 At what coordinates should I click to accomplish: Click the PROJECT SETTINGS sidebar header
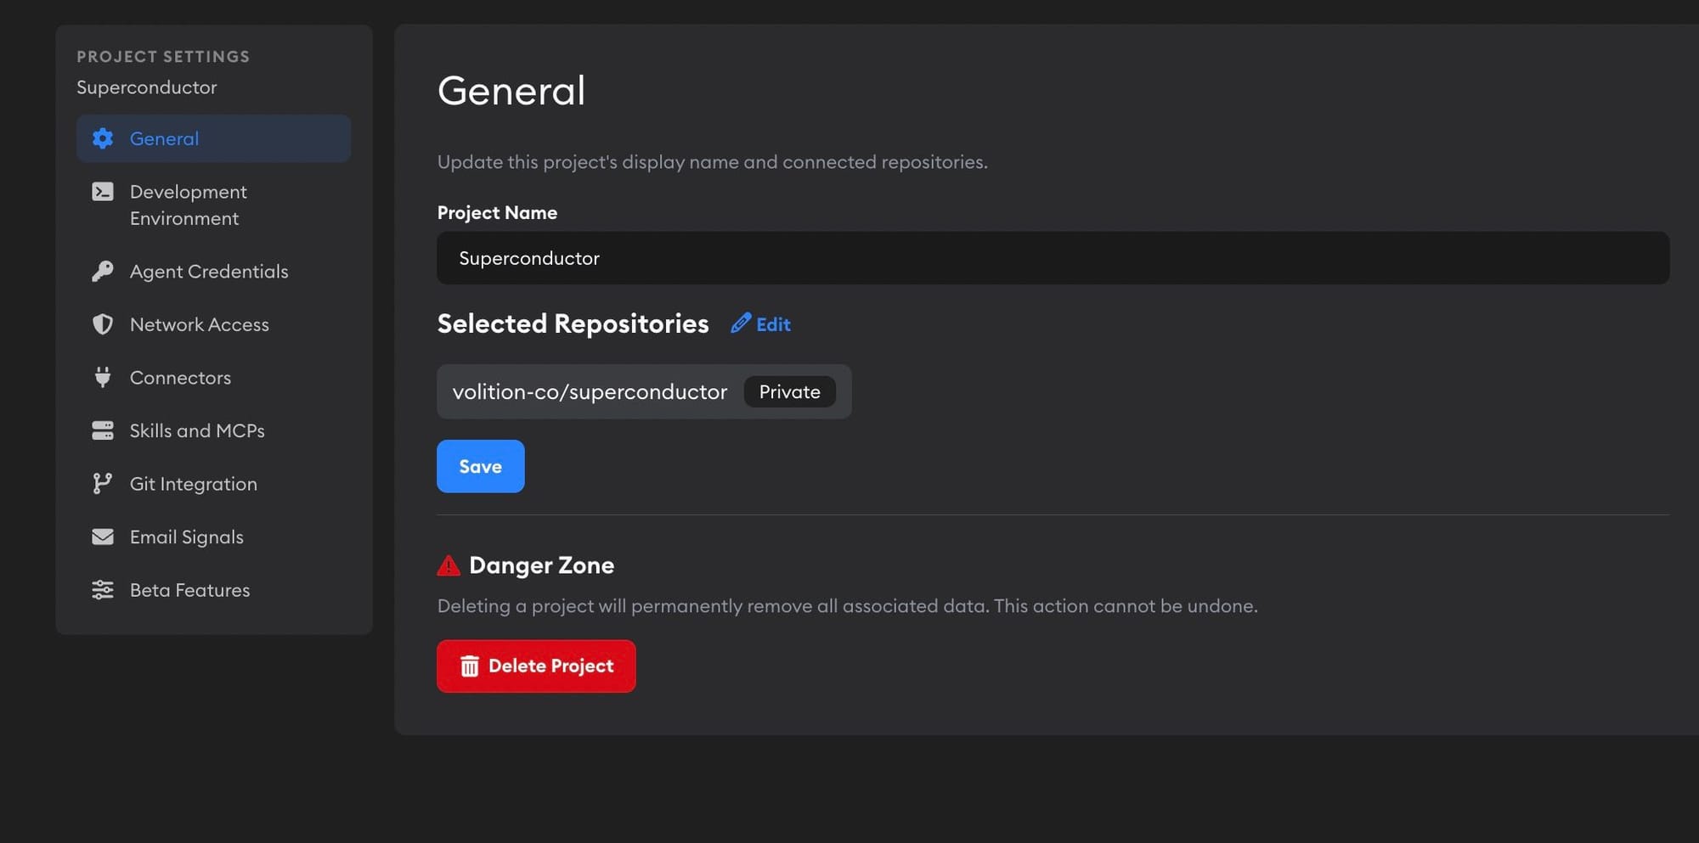163,57
